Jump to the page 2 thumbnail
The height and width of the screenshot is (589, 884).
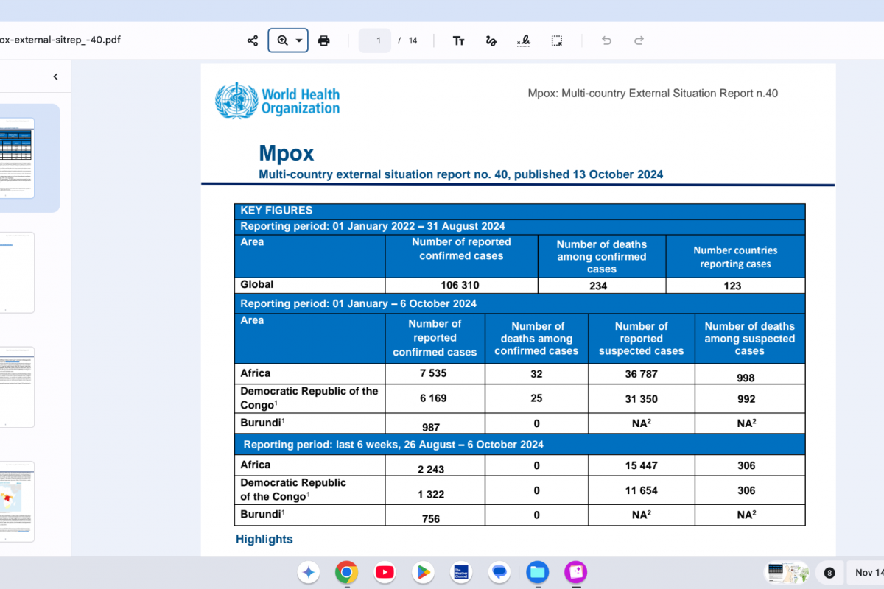[18, 272]
